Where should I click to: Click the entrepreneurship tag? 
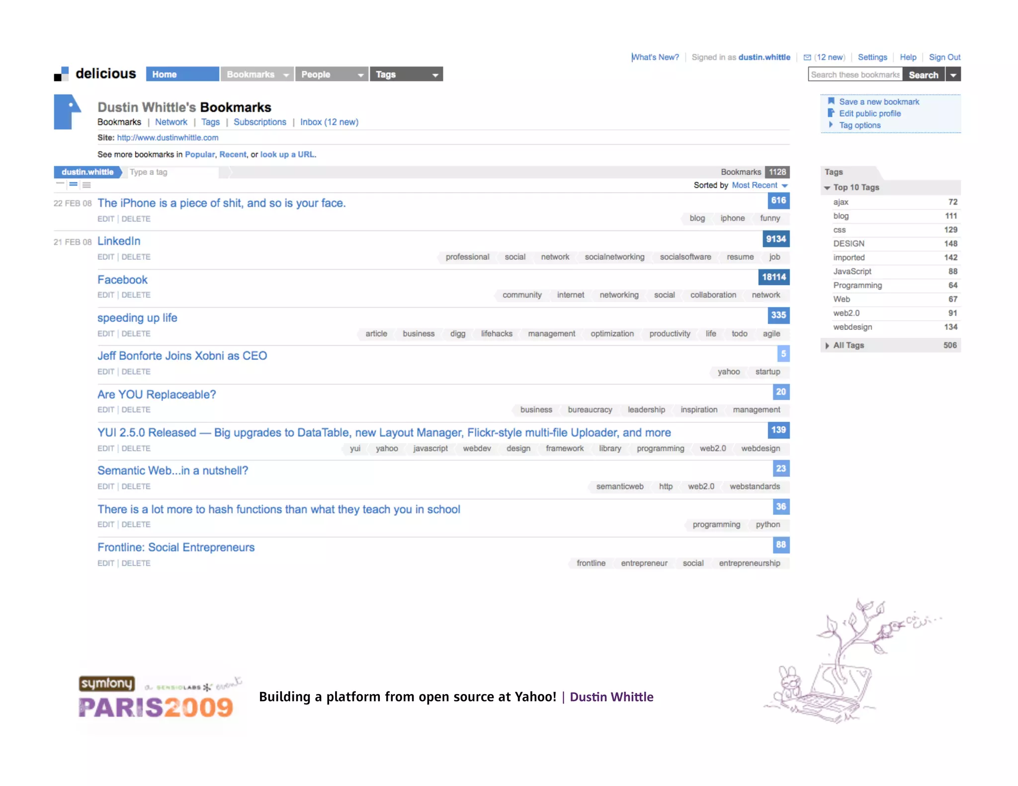pyautogui.click(x=749, y=563)
